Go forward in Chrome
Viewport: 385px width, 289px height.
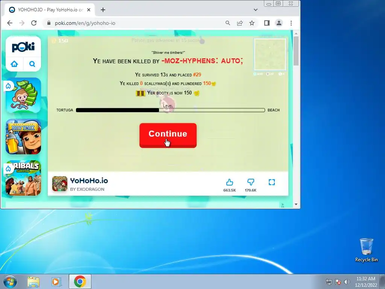coord(22,23)
